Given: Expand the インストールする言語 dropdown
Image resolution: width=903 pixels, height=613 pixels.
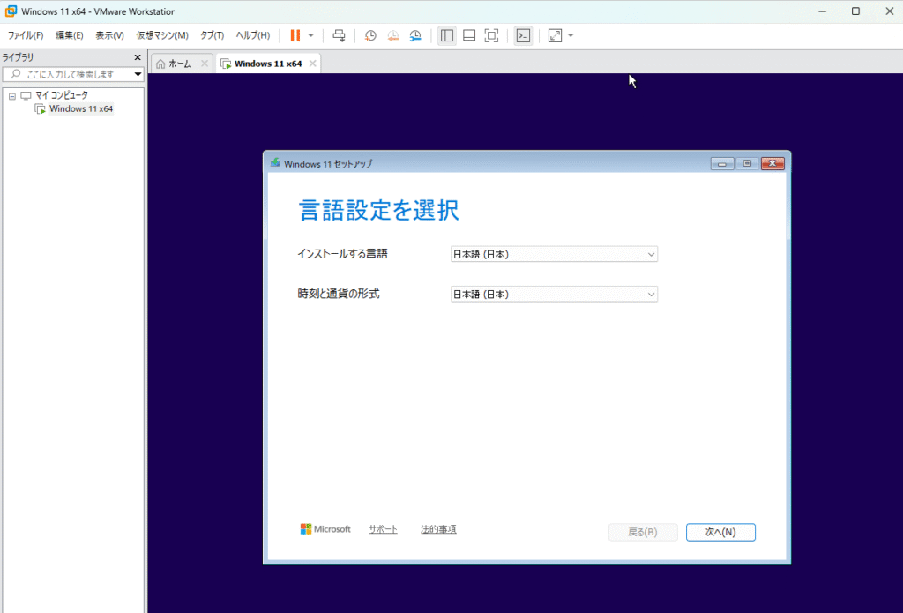Looking at the screenshot, I should (x=554, y=254).
